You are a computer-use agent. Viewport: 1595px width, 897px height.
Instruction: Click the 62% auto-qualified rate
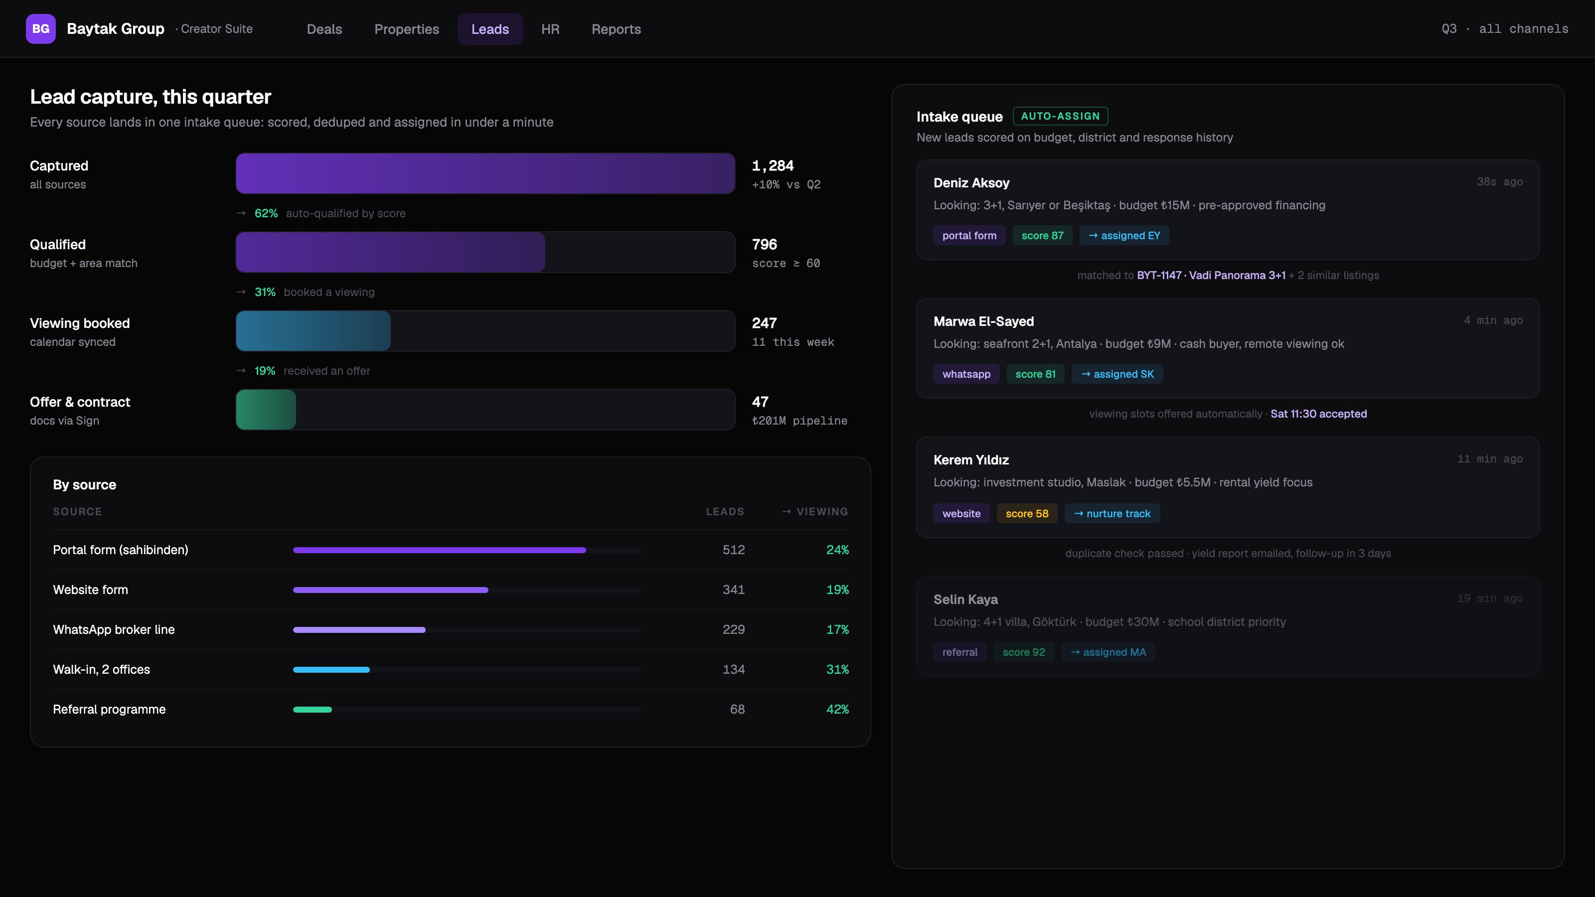tap(266, 213)
